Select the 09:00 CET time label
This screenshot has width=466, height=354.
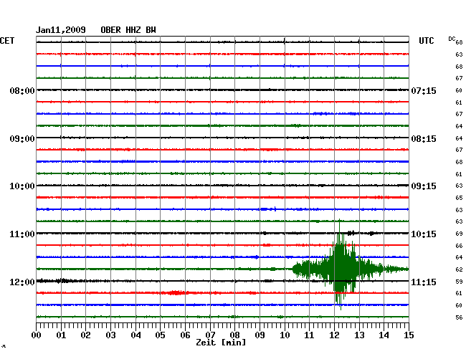22,139
